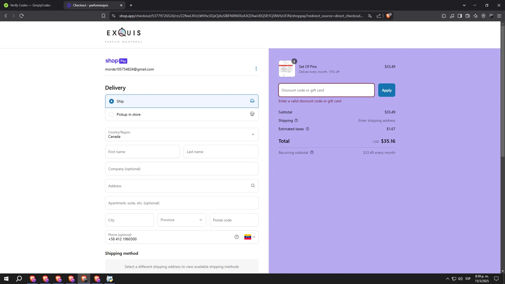
Task: Select Pickup in store delivery option
Action: coord(182,114)
